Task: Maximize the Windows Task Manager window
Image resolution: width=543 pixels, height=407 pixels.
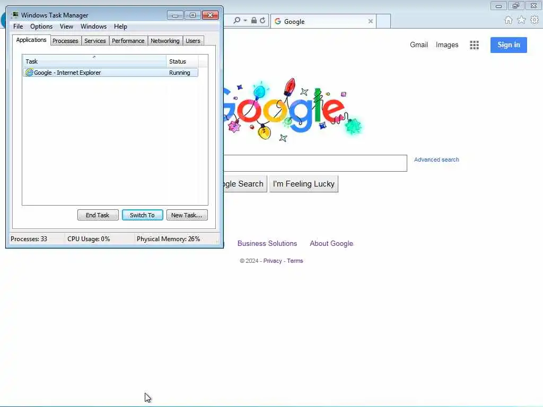Action: (x=192, y=15)
